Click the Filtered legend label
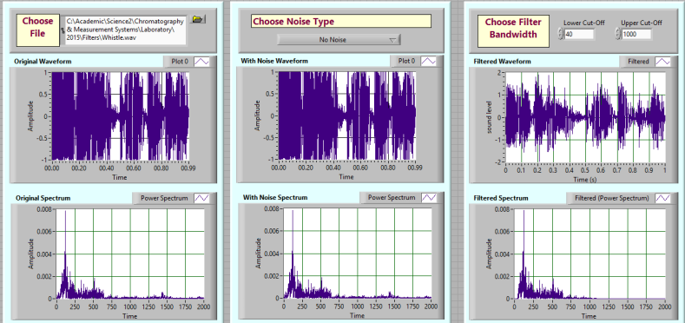685x323 pixels. (638, 62)
